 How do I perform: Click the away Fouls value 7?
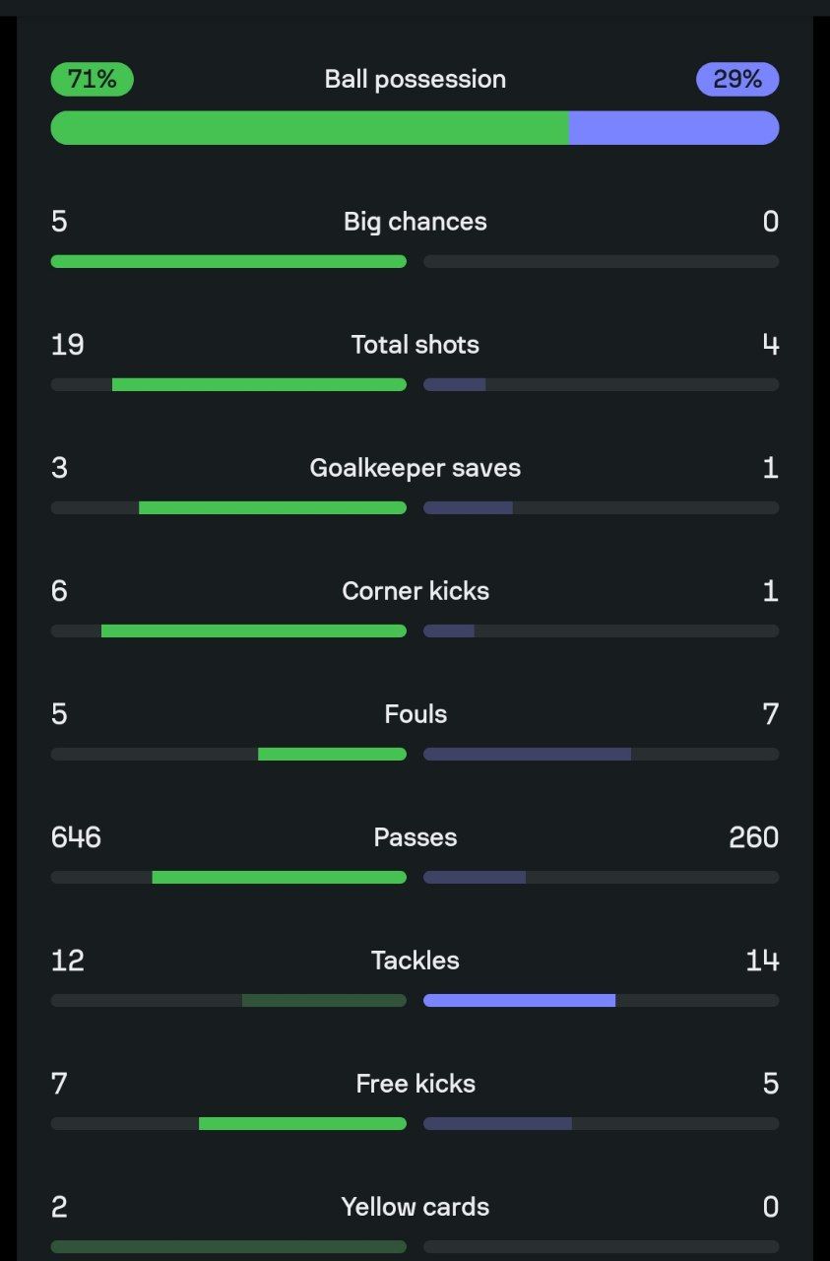(770, 714)
